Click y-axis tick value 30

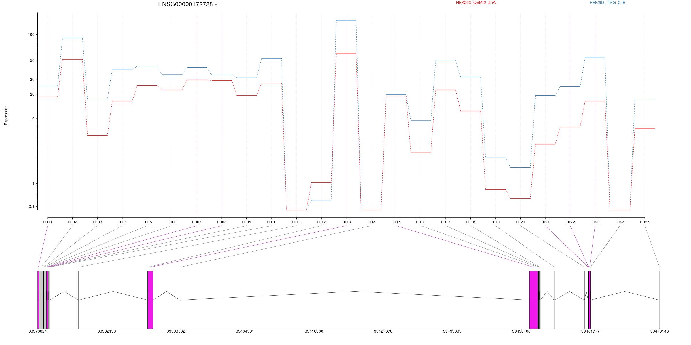pos(32,79)
